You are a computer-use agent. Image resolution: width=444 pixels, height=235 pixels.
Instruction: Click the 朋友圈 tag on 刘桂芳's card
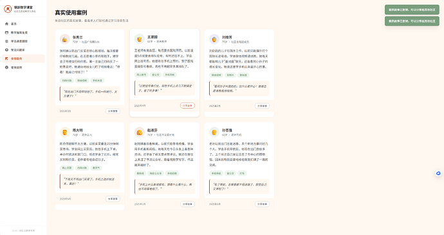point(243,75)
